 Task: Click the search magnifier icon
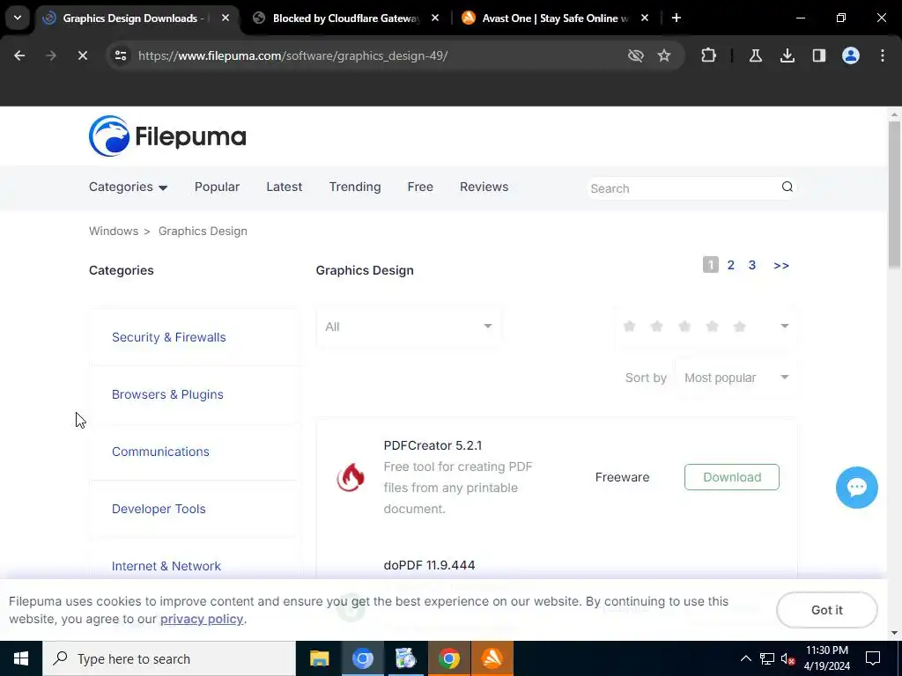(787, 187)
